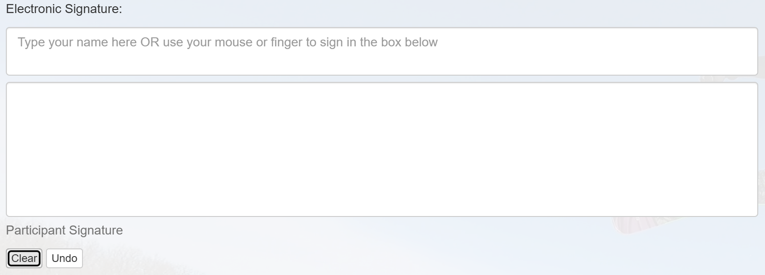765x275 pixels.
Task: Focus the typed name signature field
Action: [x=381, y=51]
